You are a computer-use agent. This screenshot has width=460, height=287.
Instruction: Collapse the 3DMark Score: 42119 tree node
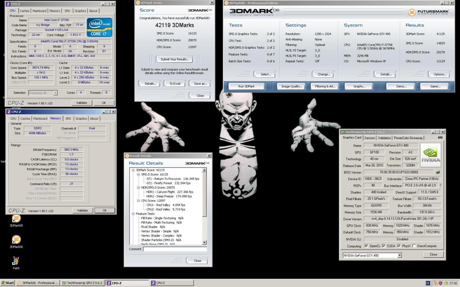point(133,170)
